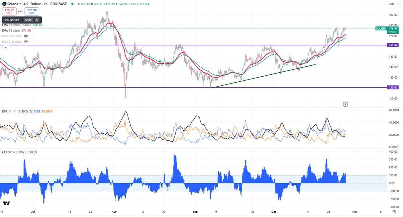Open chart settings gear at bottom right
This screenshot has height=217, width=403.
(x=394, y=212)
